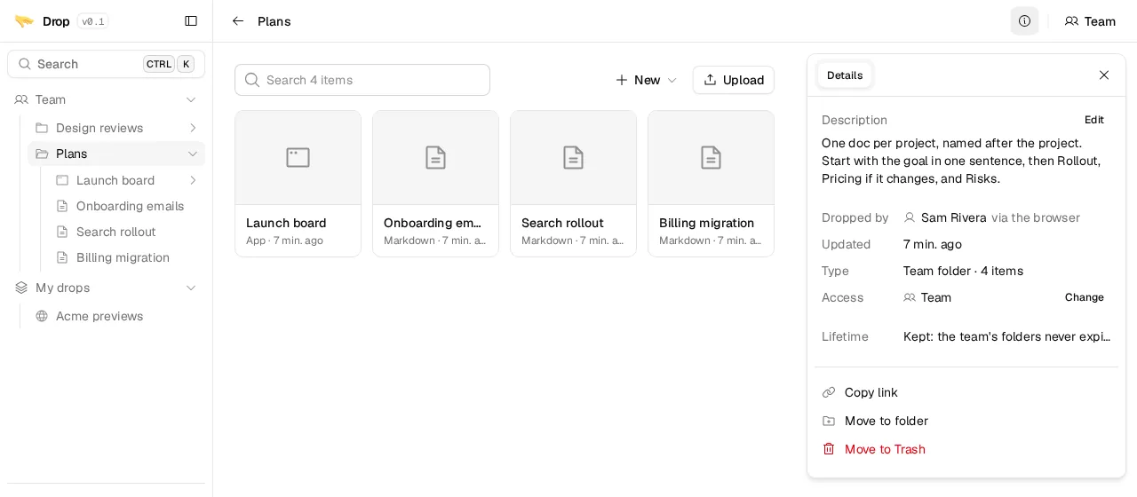Screen dimensions: 1137x497
Task: Close the details panel
Action: (1104, 75)
